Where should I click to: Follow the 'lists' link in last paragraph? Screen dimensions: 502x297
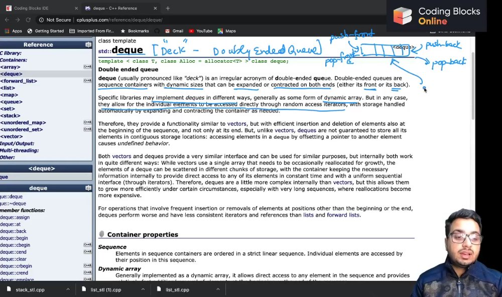coord(308,215)
